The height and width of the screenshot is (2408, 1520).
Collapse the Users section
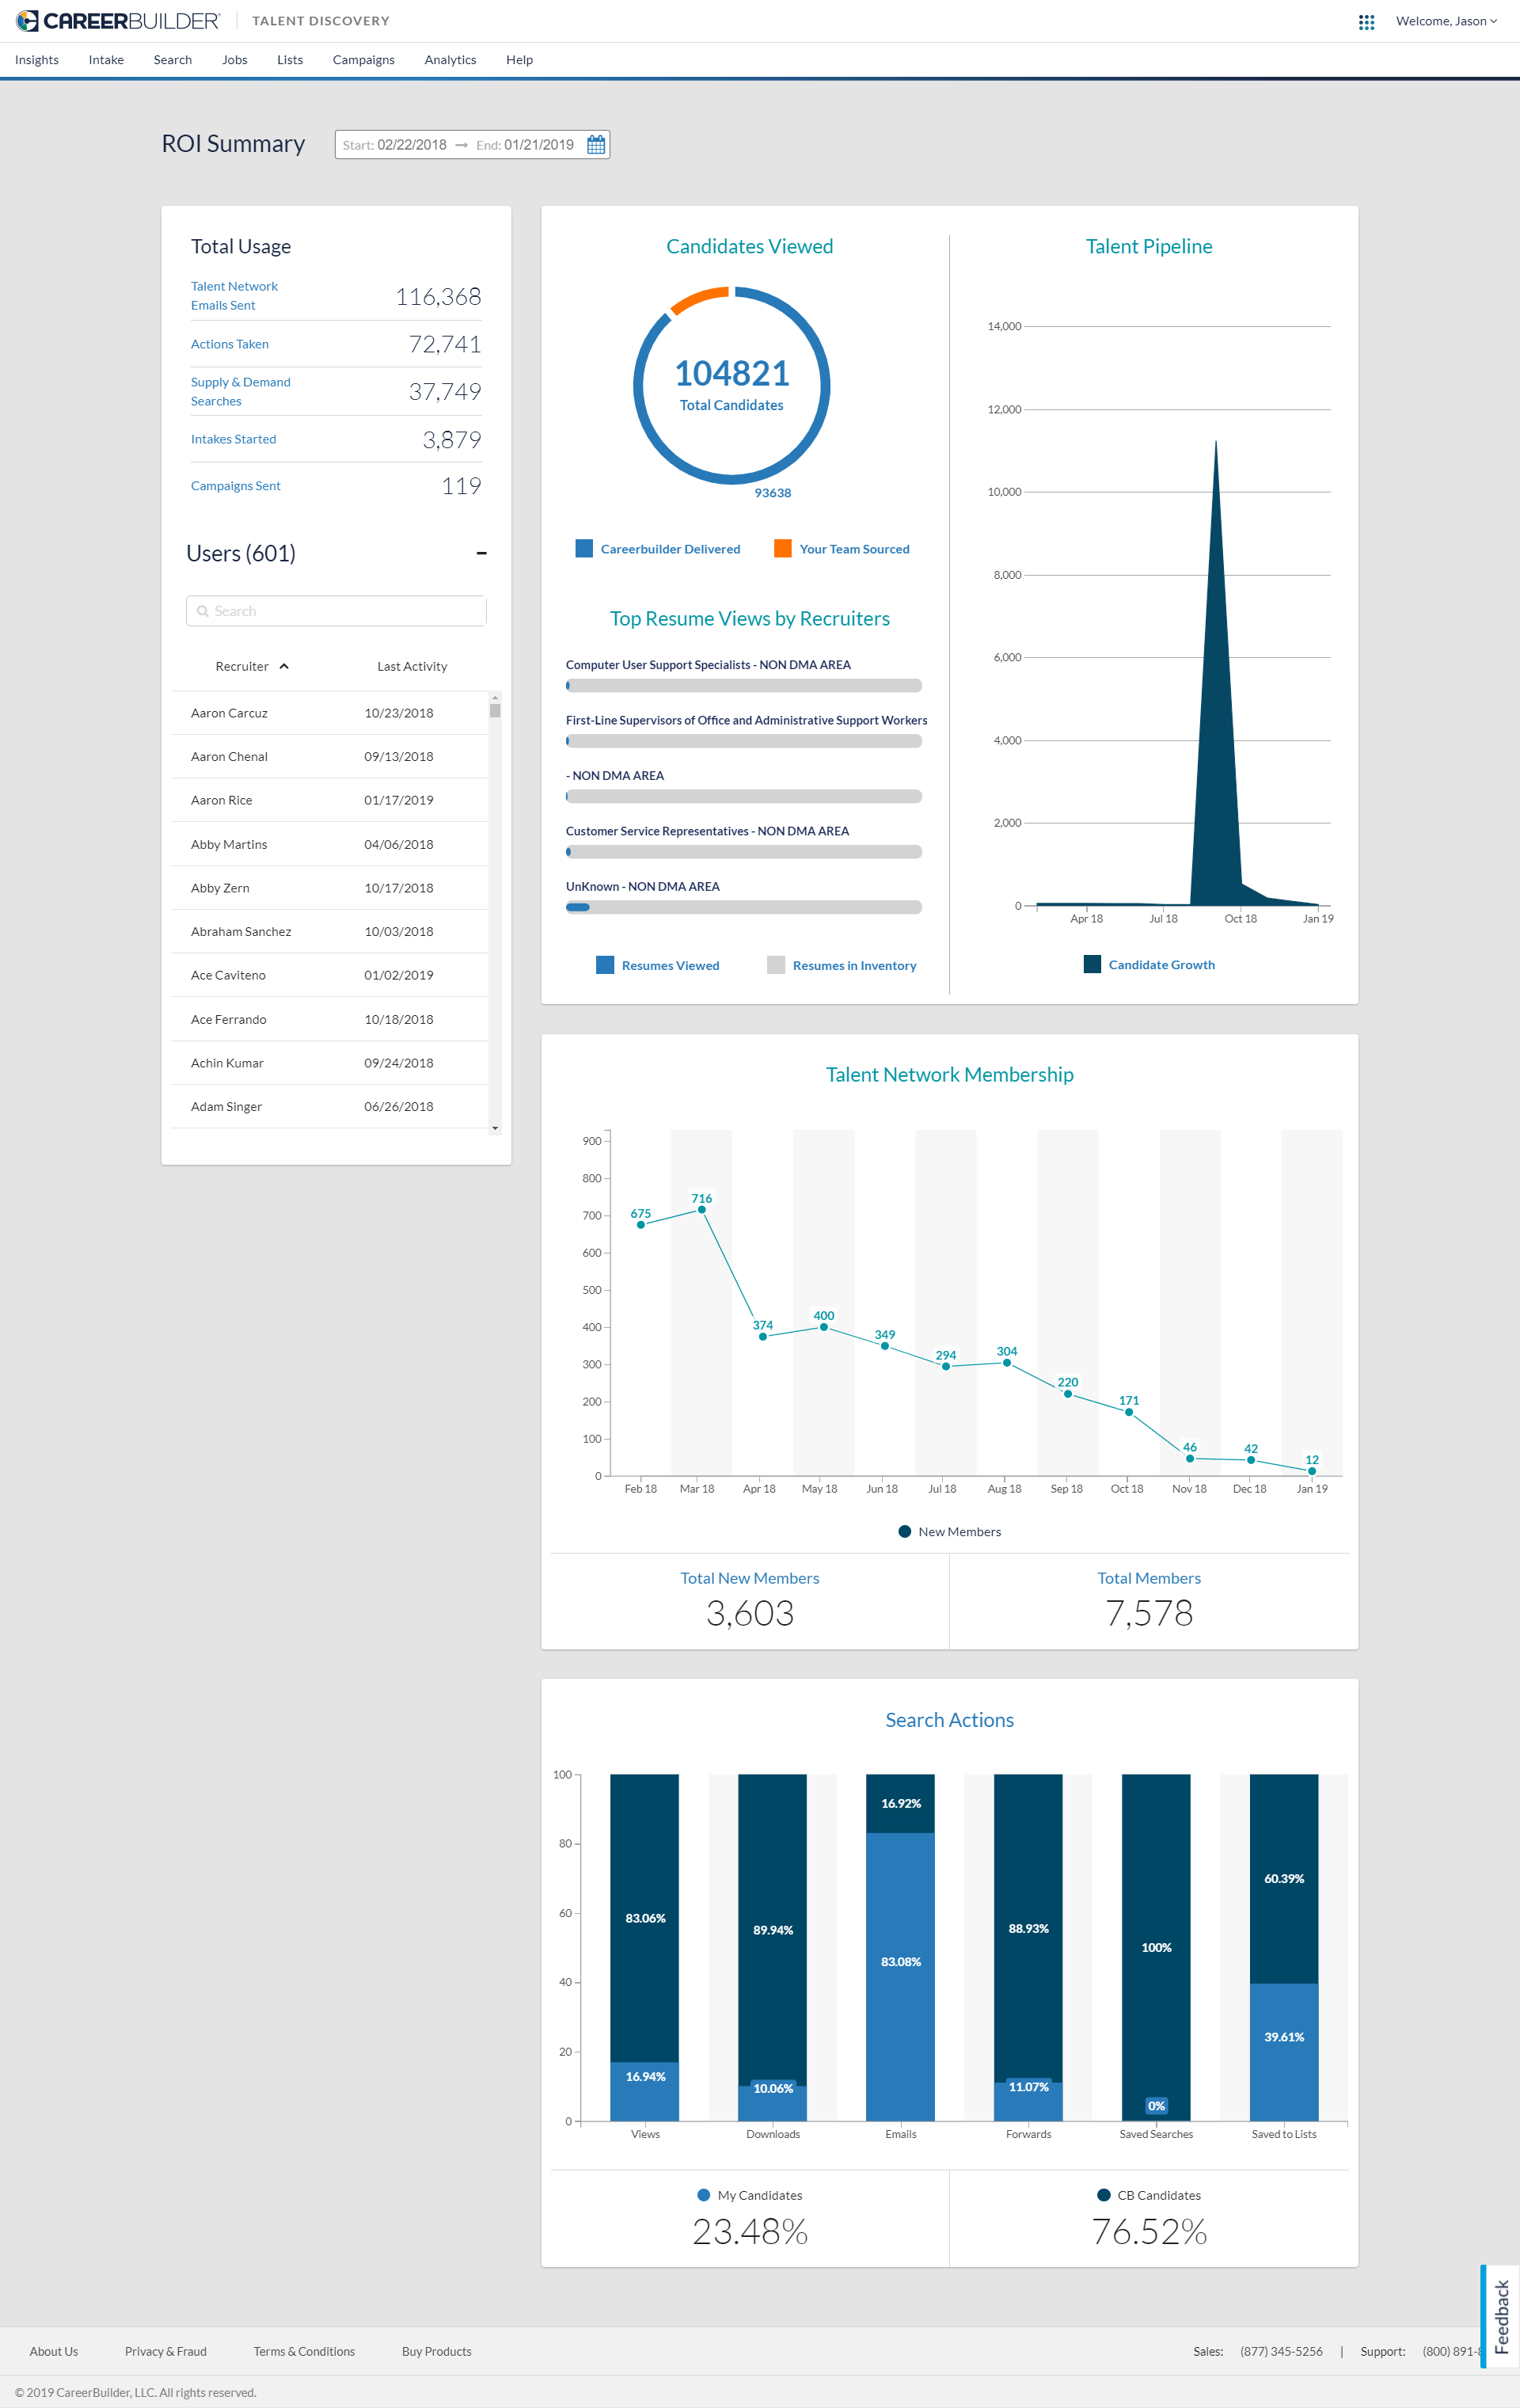point(482,553)
